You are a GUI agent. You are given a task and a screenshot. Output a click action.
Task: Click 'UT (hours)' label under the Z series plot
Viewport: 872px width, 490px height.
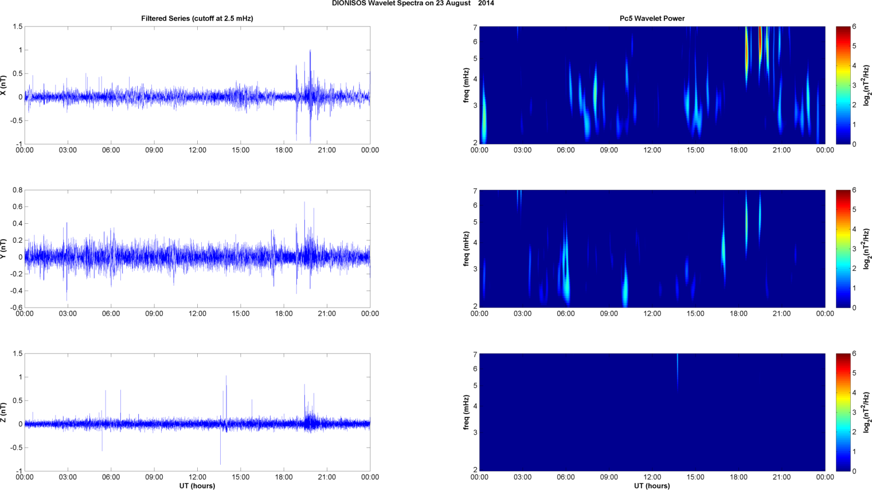197,486
